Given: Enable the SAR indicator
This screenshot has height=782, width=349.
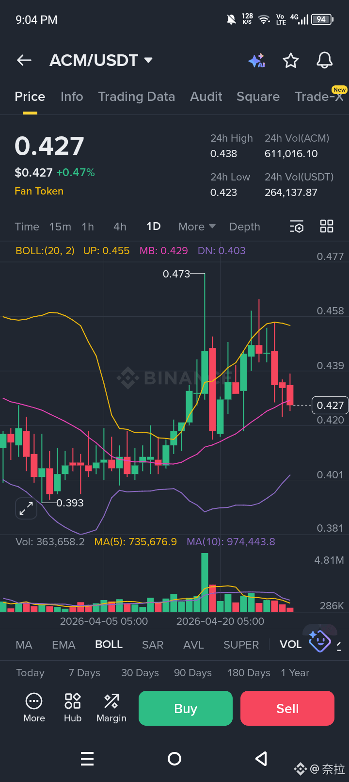Looking at the screenshot, I should point(153,645).
